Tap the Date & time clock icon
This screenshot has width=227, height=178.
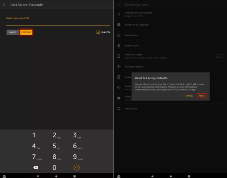click(x=119, y=35)
